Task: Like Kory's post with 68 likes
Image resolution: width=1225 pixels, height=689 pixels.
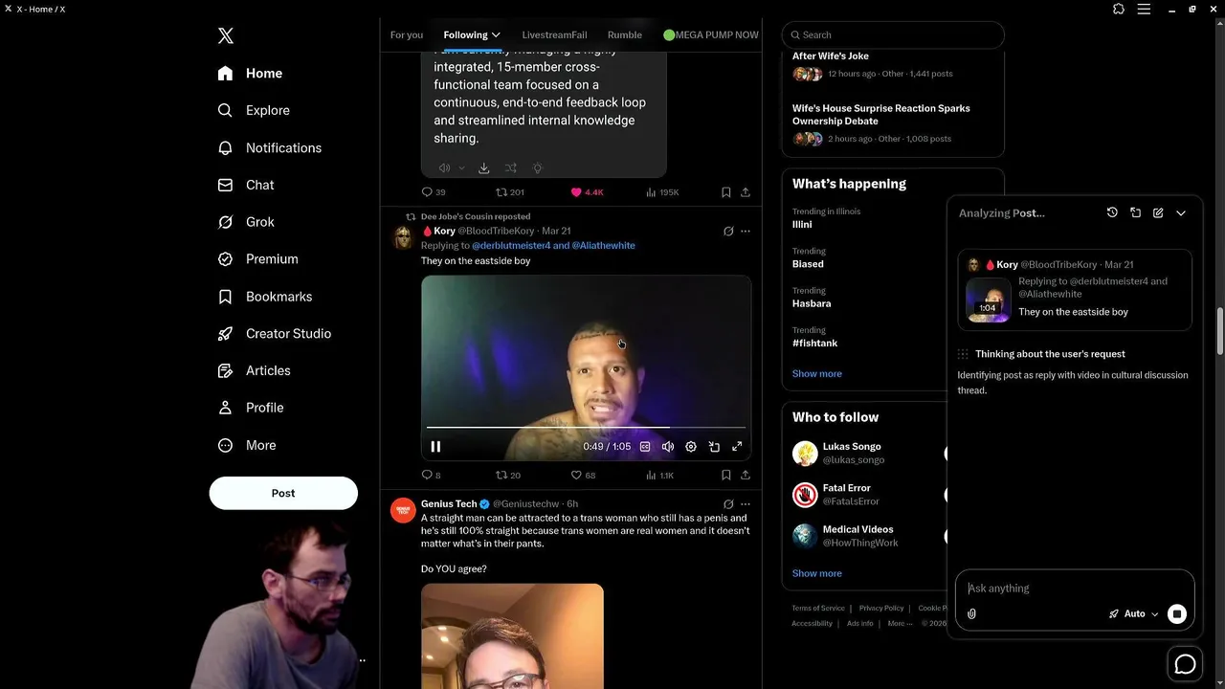Action: click(583, 475)
